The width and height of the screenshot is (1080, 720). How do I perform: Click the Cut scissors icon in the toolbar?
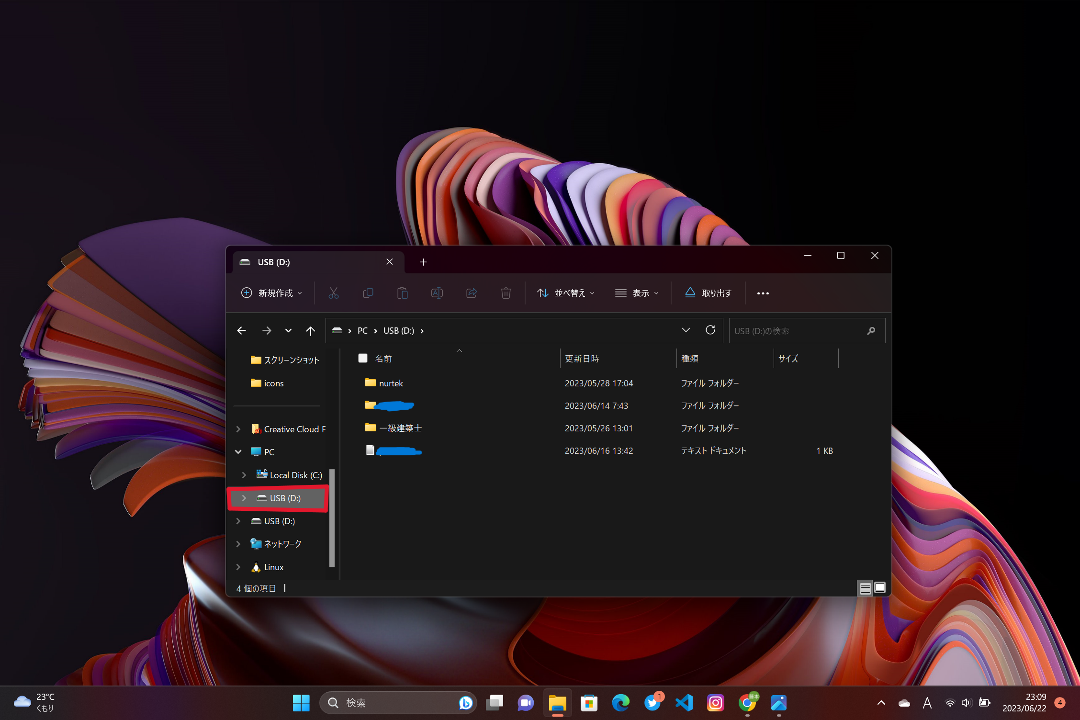tap(334, 293)
